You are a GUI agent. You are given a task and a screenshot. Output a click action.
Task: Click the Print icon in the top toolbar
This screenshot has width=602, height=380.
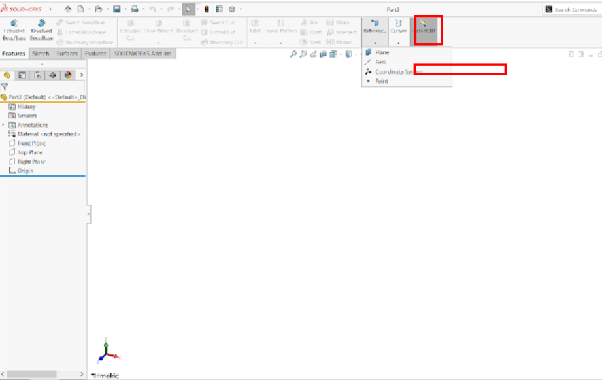point(134,10)
